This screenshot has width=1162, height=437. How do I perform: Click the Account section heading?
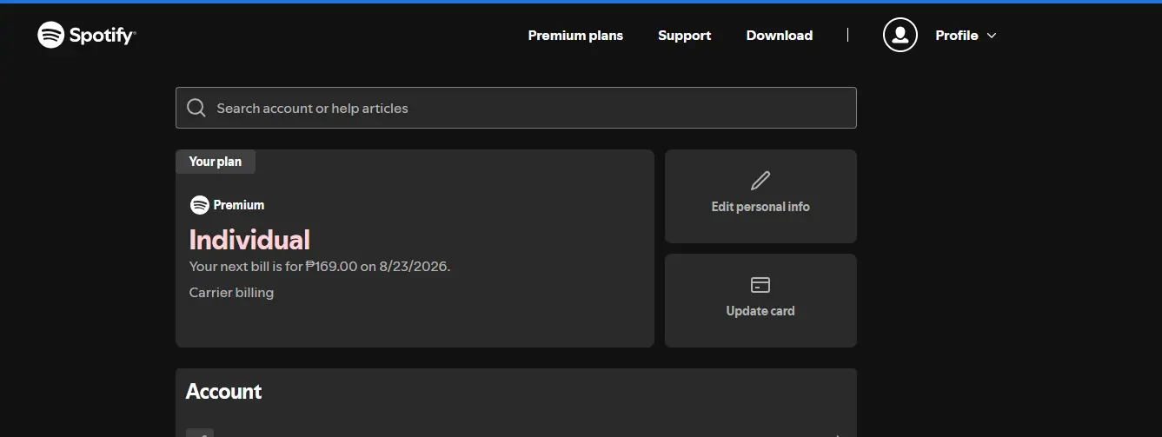coord(223,392)
